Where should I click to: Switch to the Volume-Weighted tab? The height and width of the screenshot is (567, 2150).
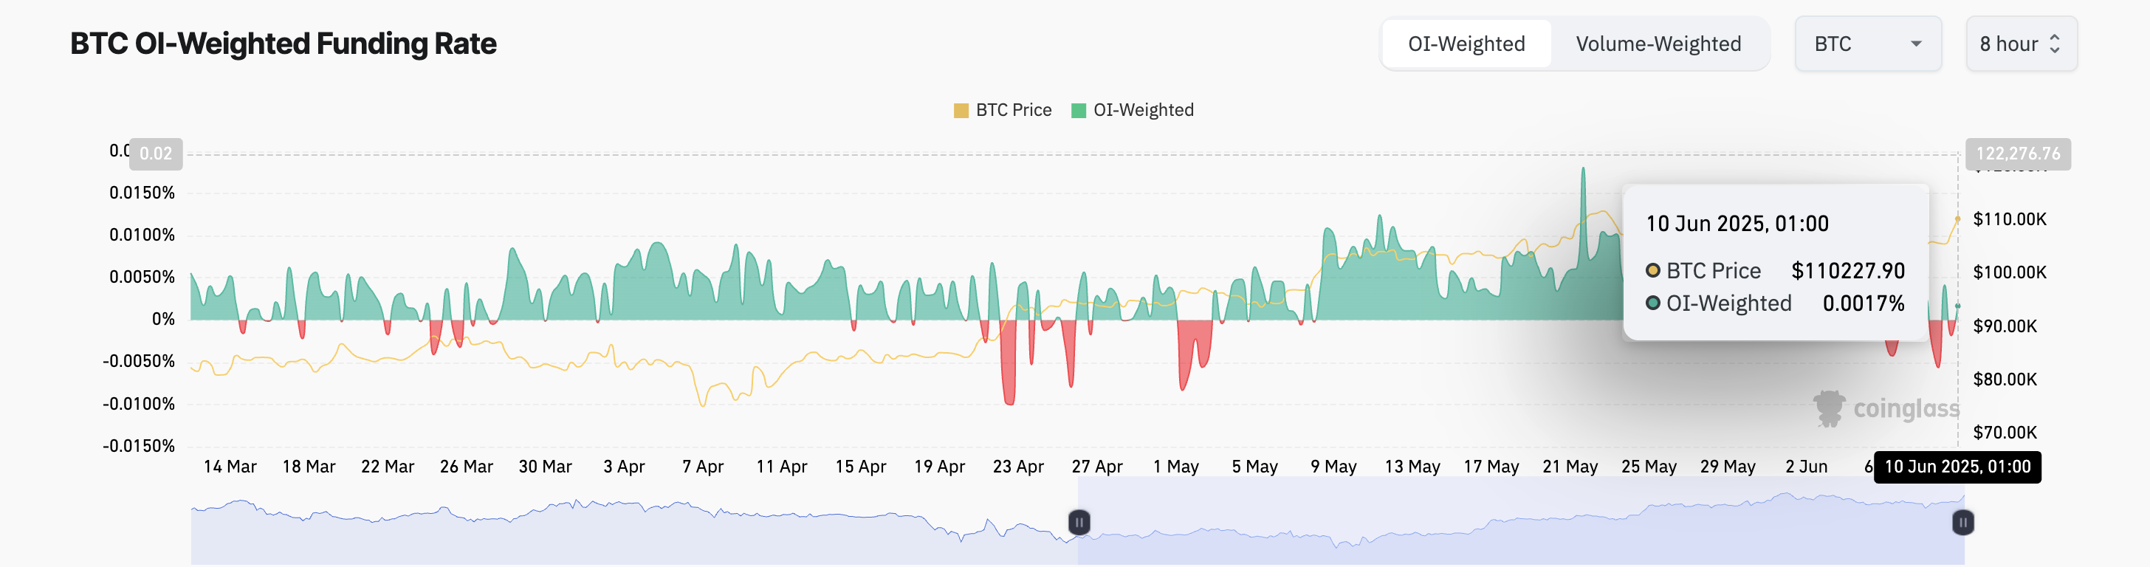point(1658,44)
